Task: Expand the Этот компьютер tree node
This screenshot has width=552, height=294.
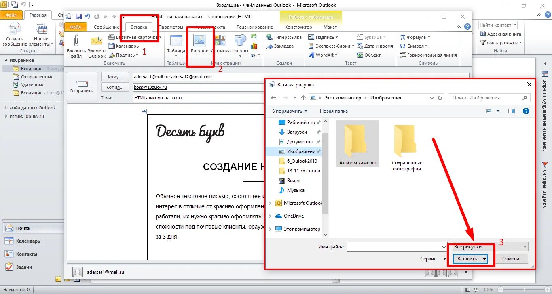Action: point(271,229)
